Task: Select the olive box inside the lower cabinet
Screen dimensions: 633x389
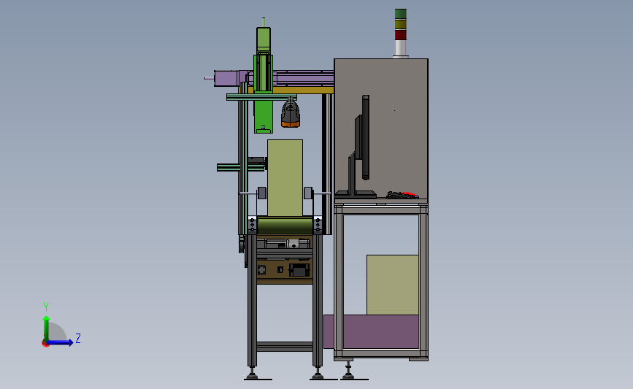Action: point(392,285)
